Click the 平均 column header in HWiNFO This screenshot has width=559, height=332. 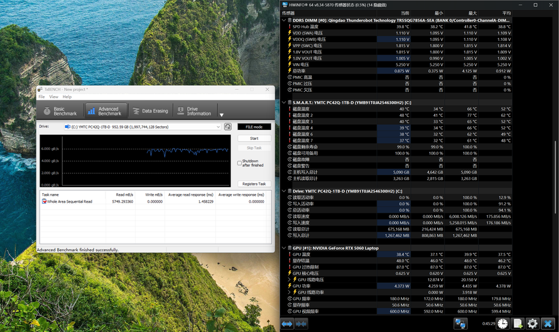(x=506, y=13)
